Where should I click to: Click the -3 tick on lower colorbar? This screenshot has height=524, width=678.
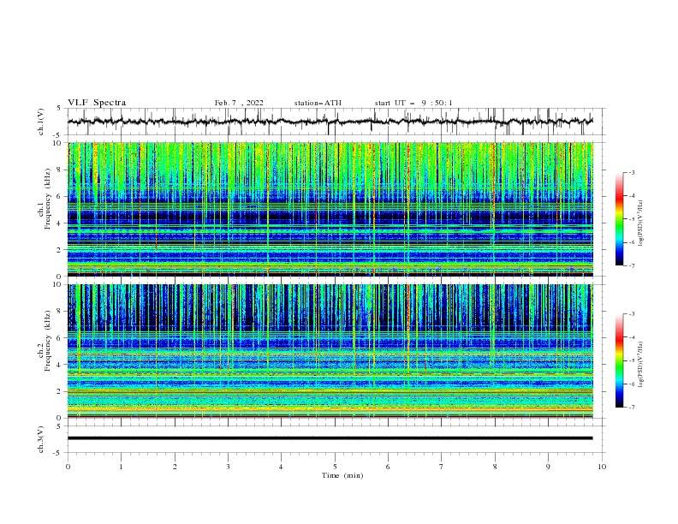point(631,314)
